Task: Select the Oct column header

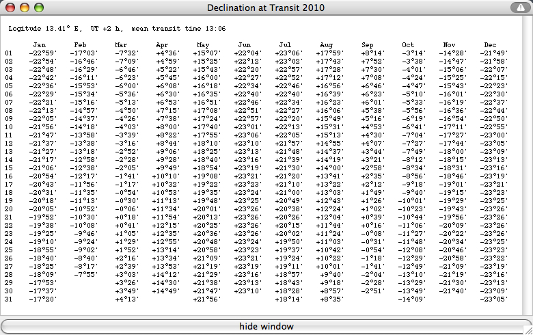Action: [x=408, y=45]
